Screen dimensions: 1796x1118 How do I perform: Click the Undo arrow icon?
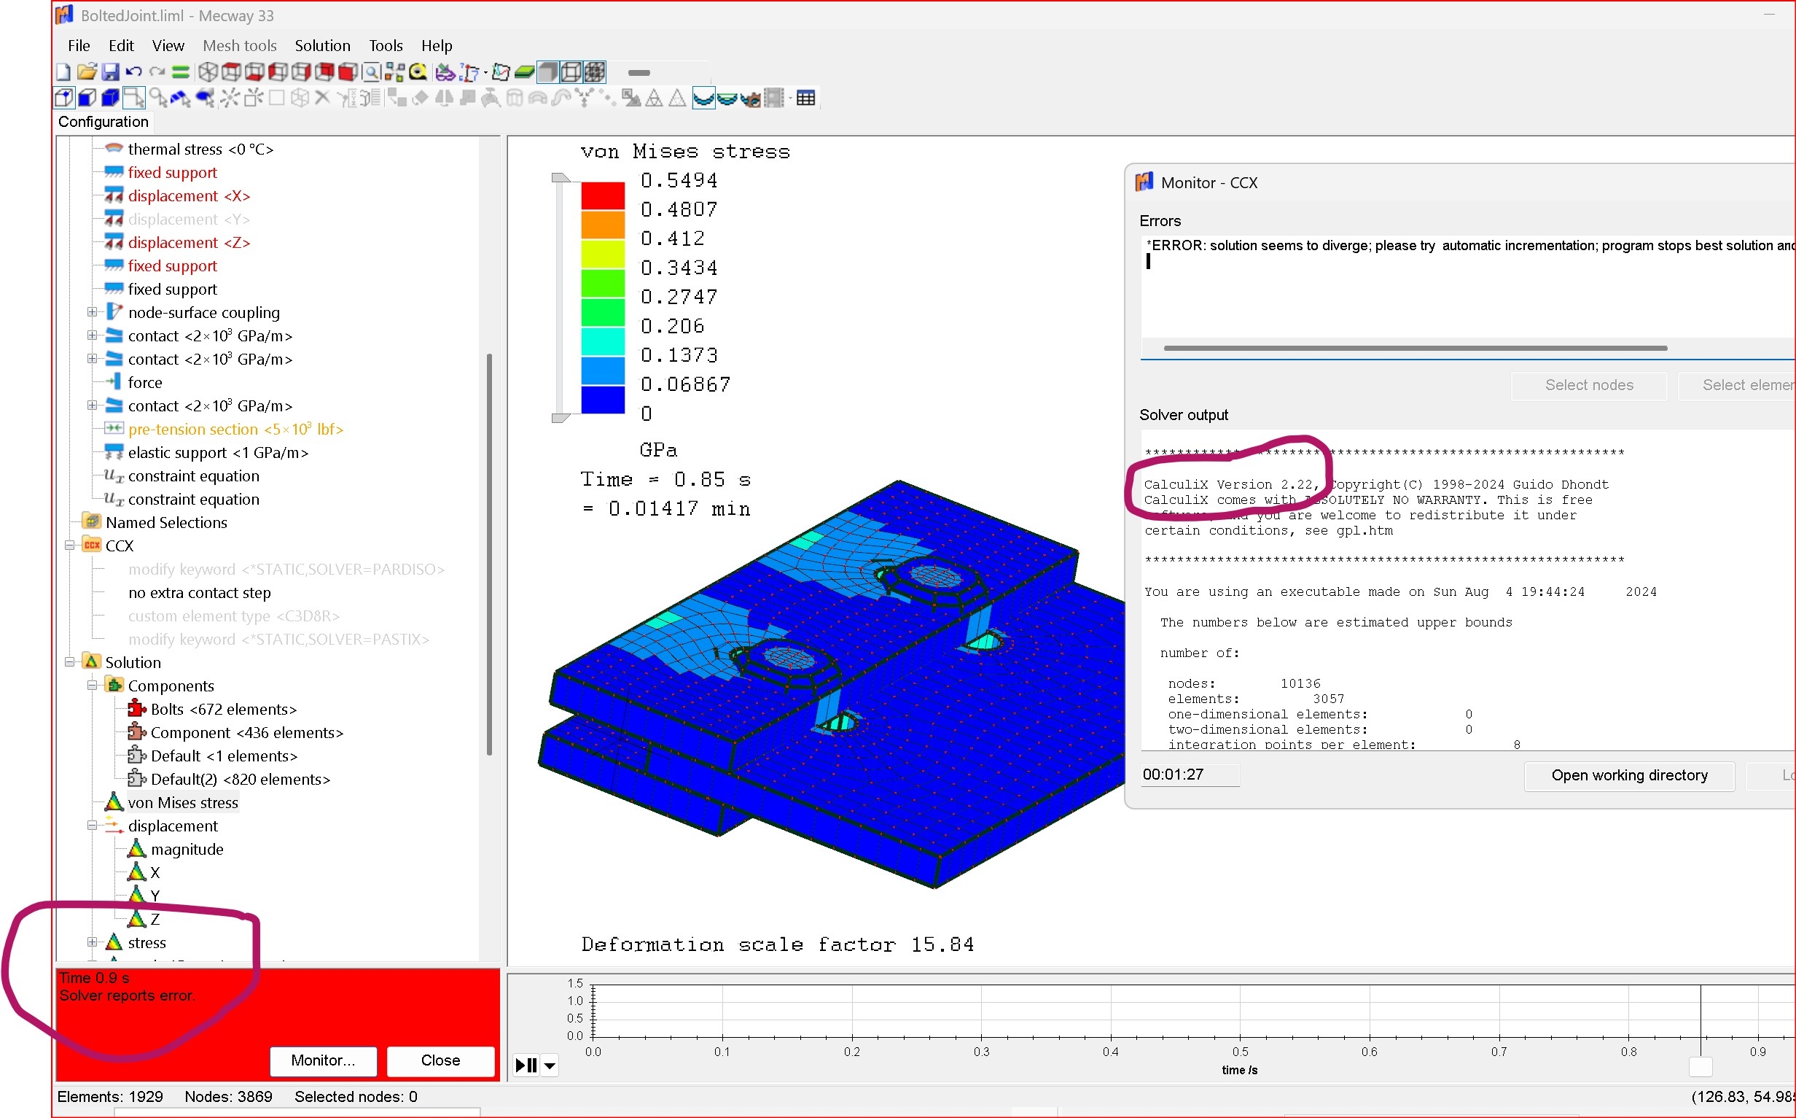point(133,71)
